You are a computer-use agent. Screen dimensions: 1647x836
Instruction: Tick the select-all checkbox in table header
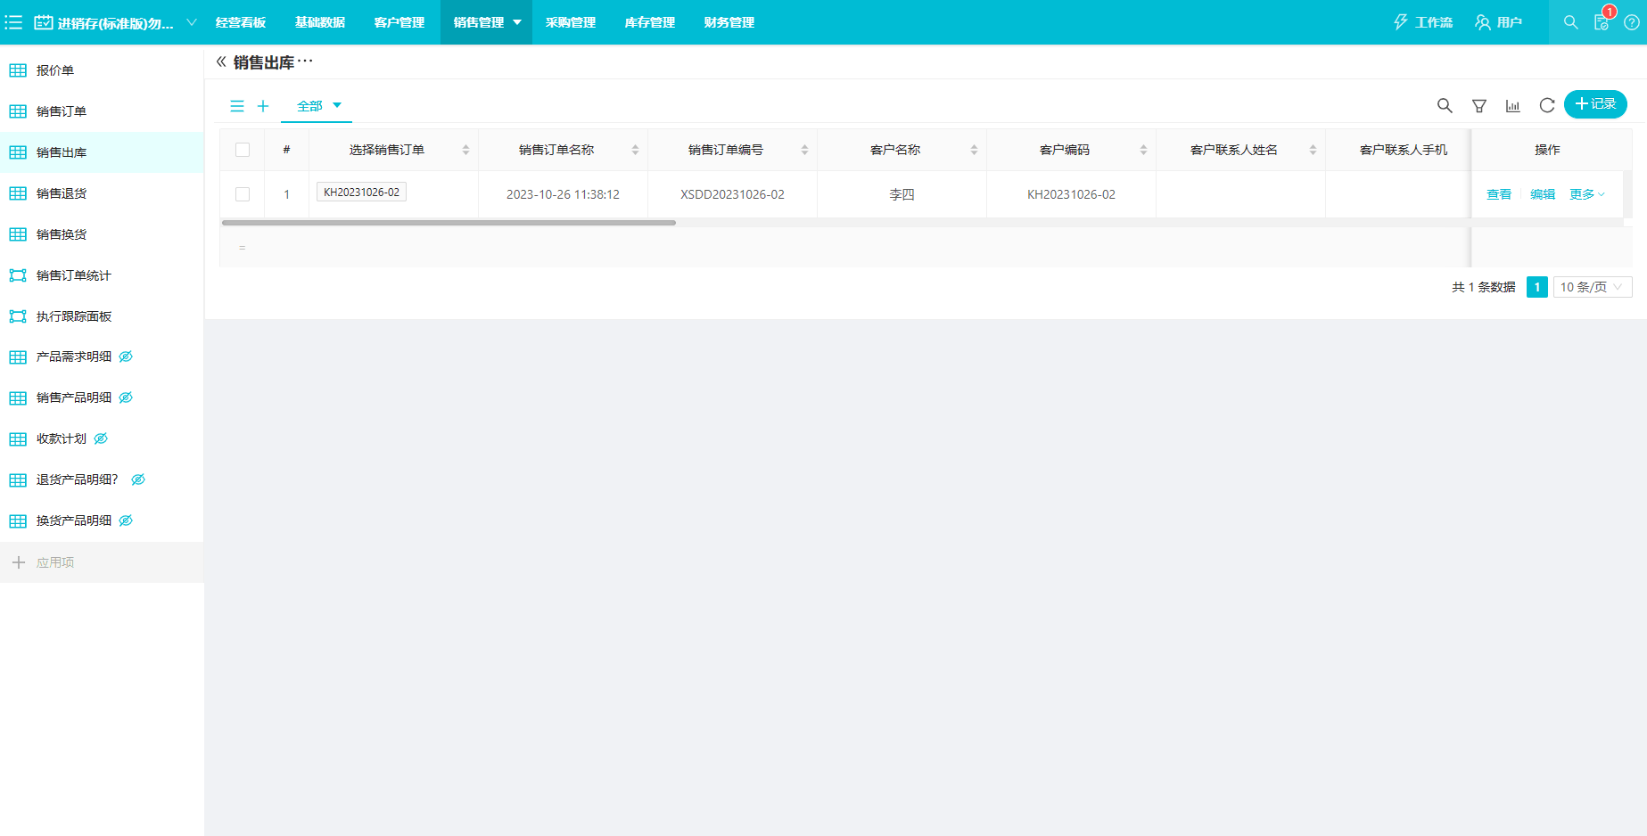coord(243,150)
